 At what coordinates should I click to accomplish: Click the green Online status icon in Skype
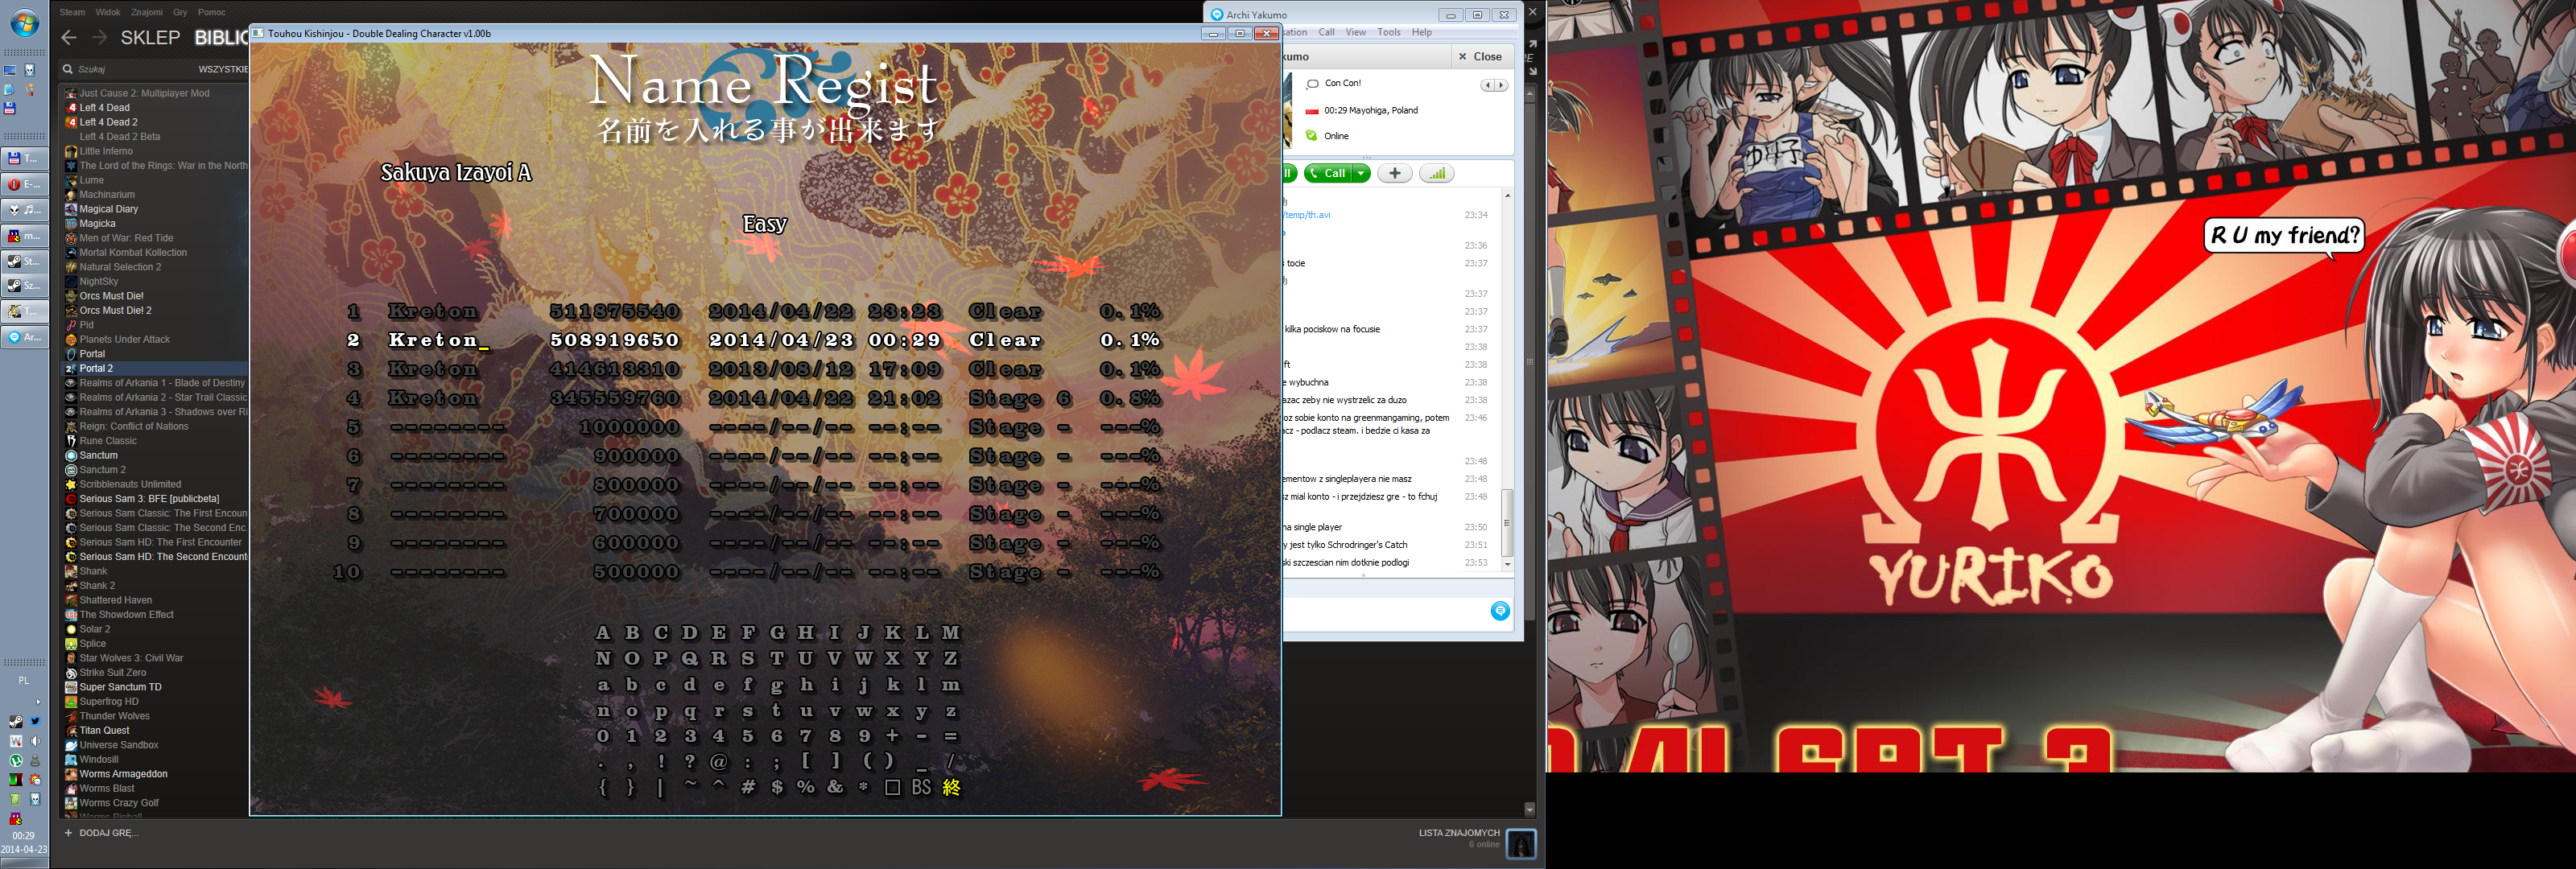click(x=1311, y=136)
